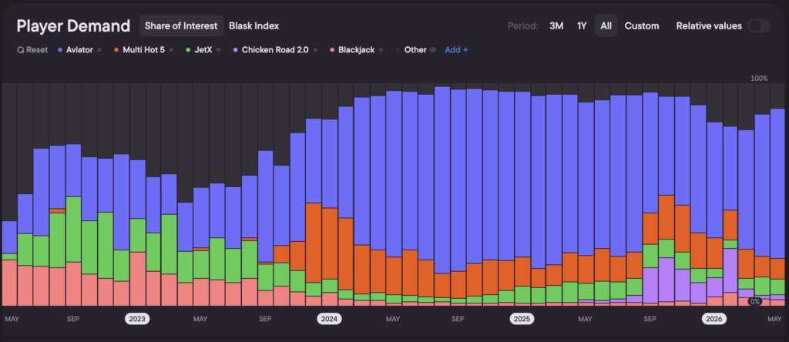
Task: Select the All period option
Action: click(x=606, y=25)
